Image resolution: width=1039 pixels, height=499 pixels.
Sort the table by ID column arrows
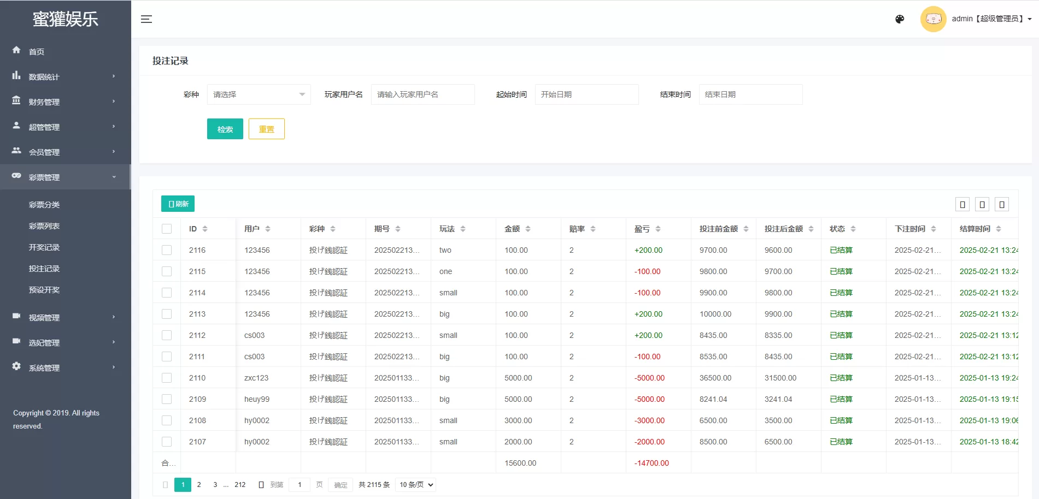(x=205, y=229)
